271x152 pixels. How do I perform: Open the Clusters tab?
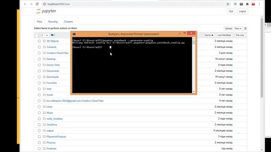point(68,22)
